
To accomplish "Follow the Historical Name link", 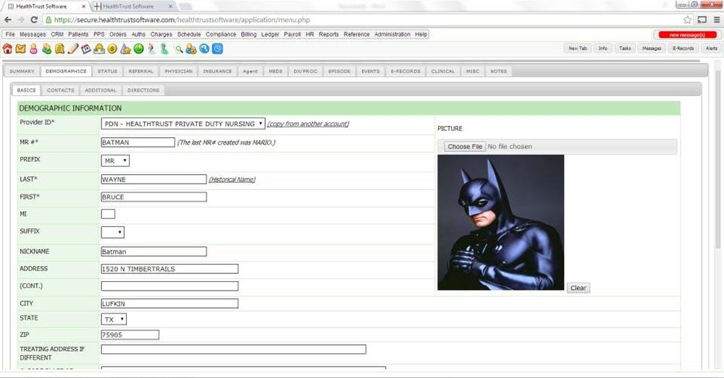I will pos(232,180).
